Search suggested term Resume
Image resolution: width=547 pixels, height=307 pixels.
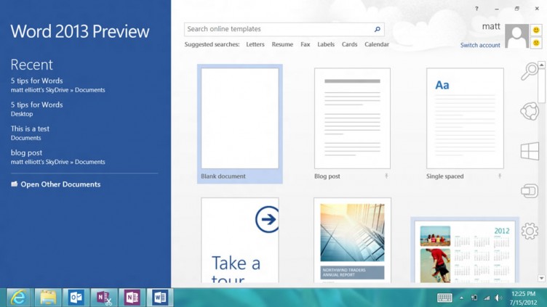tap(282, 44)
